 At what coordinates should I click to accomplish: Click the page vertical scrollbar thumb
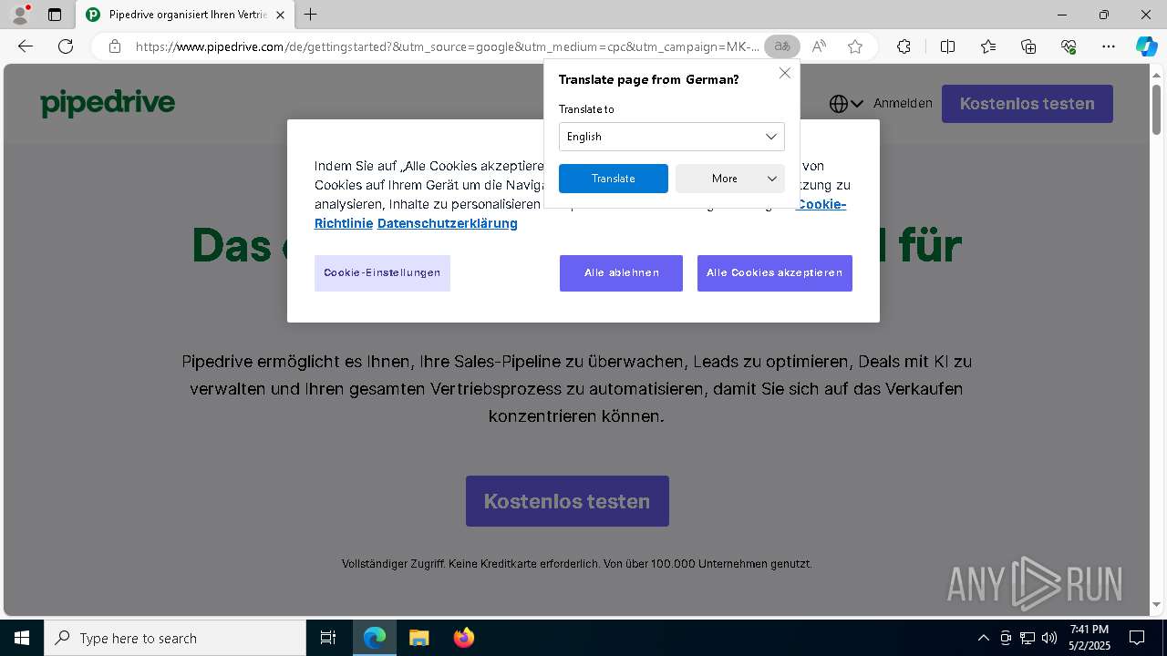click(1157, 110)
